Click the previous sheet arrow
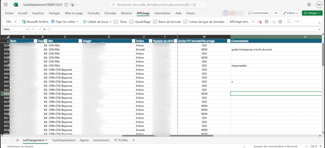Screen dimensions: 325x148 point(4,140)
